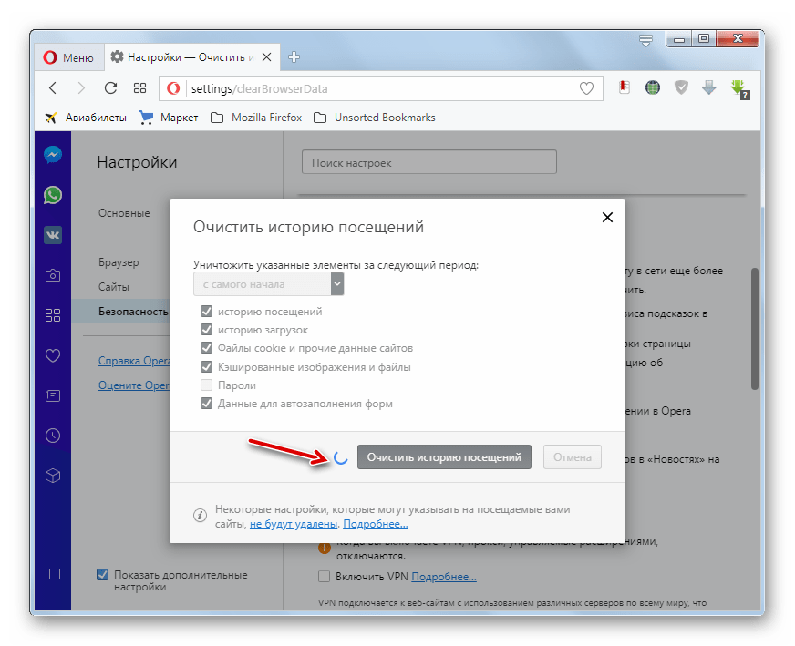
Task: Open the tab menu icon in title bar
Action: pyautogui.click(x=645, y=40)
